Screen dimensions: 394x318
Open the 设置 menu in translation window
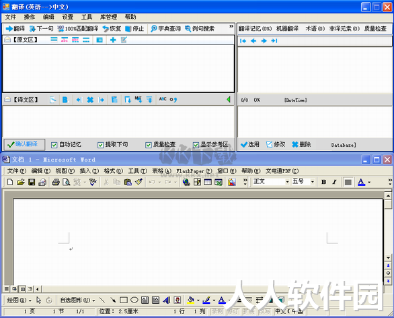click(x=68, y=17)
